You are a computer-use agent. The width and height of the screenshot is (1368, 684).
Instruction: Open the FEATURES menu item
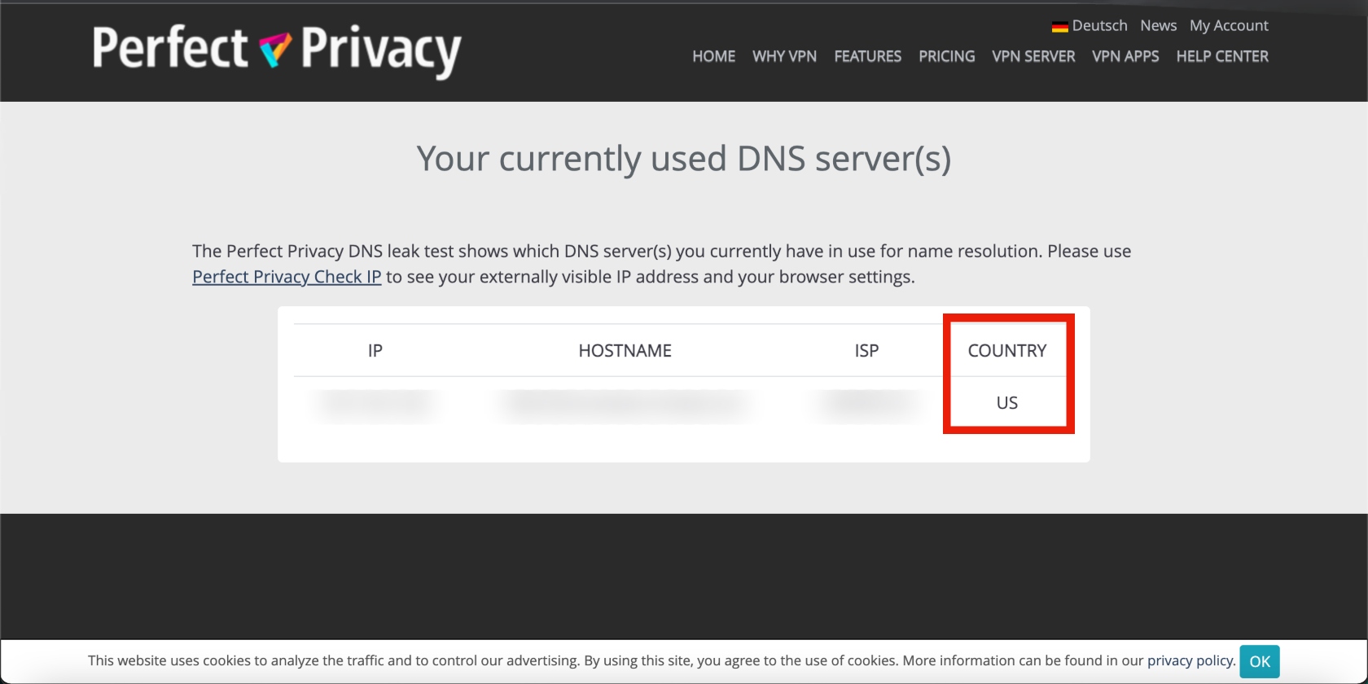pos(867,56)
